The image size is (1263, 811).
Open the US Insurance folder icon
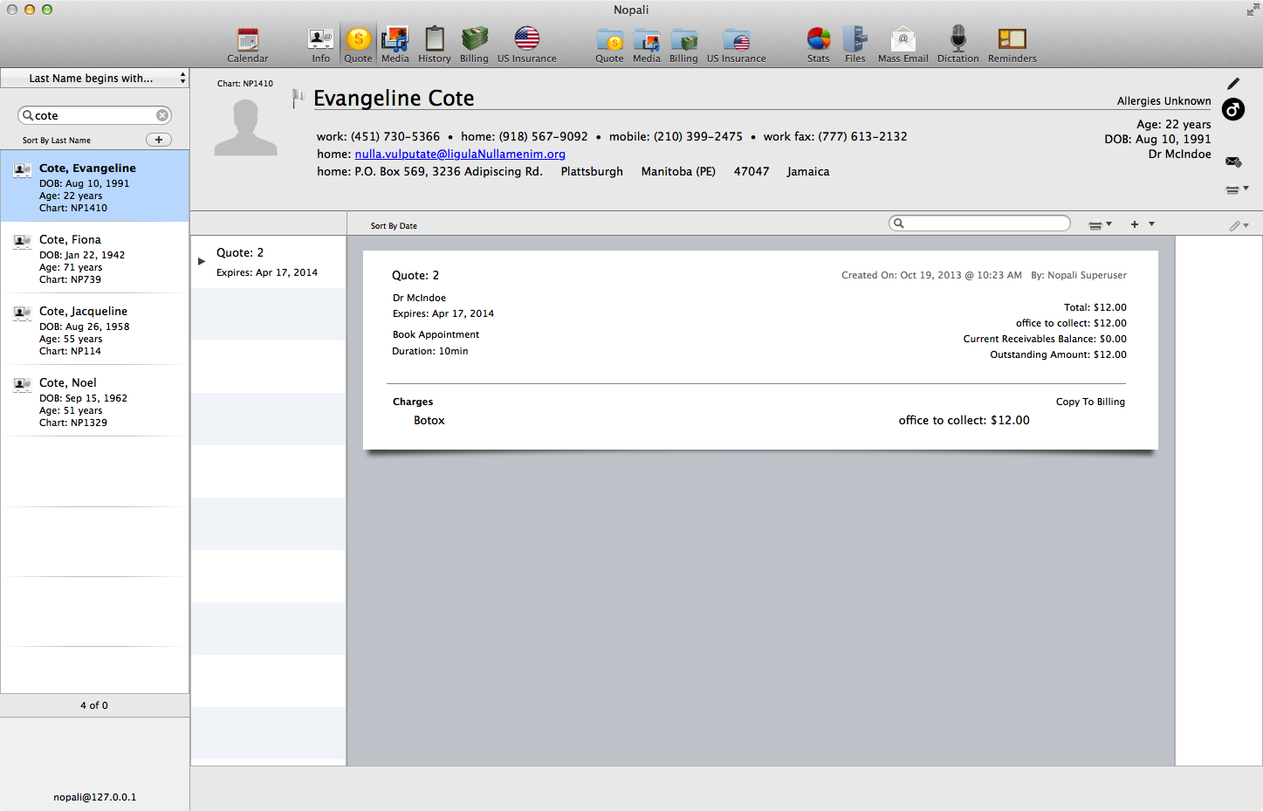coord(736,45)
